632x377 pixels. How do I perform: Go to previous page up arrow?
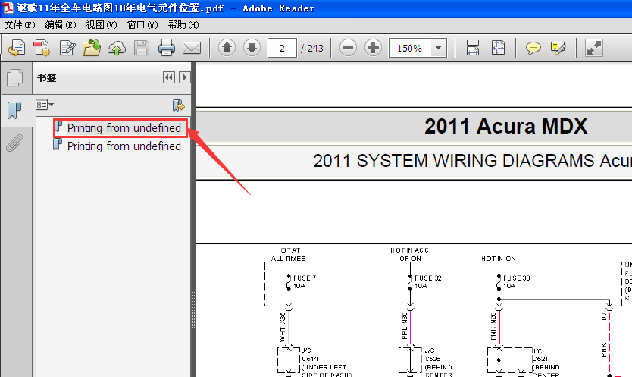pyautogui.click(x=227, y=48)
